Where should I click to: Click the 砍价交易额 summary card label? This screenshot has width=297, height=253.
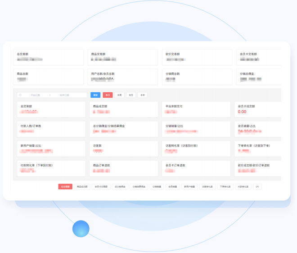click(x=172, y=54)
